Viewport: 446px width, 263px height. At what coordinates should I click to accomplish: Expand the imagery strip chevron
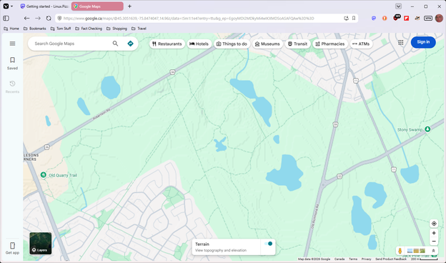click(x=433, y=251)
